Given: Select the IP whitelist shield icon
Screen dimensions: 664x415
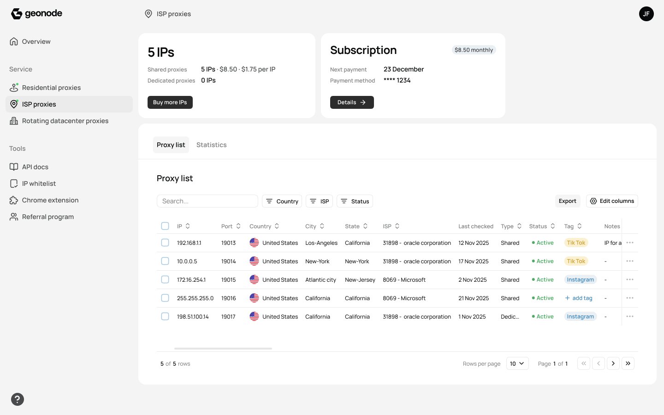Looking at the screenshot, I should pyautogui.click(x=14, y=183).
